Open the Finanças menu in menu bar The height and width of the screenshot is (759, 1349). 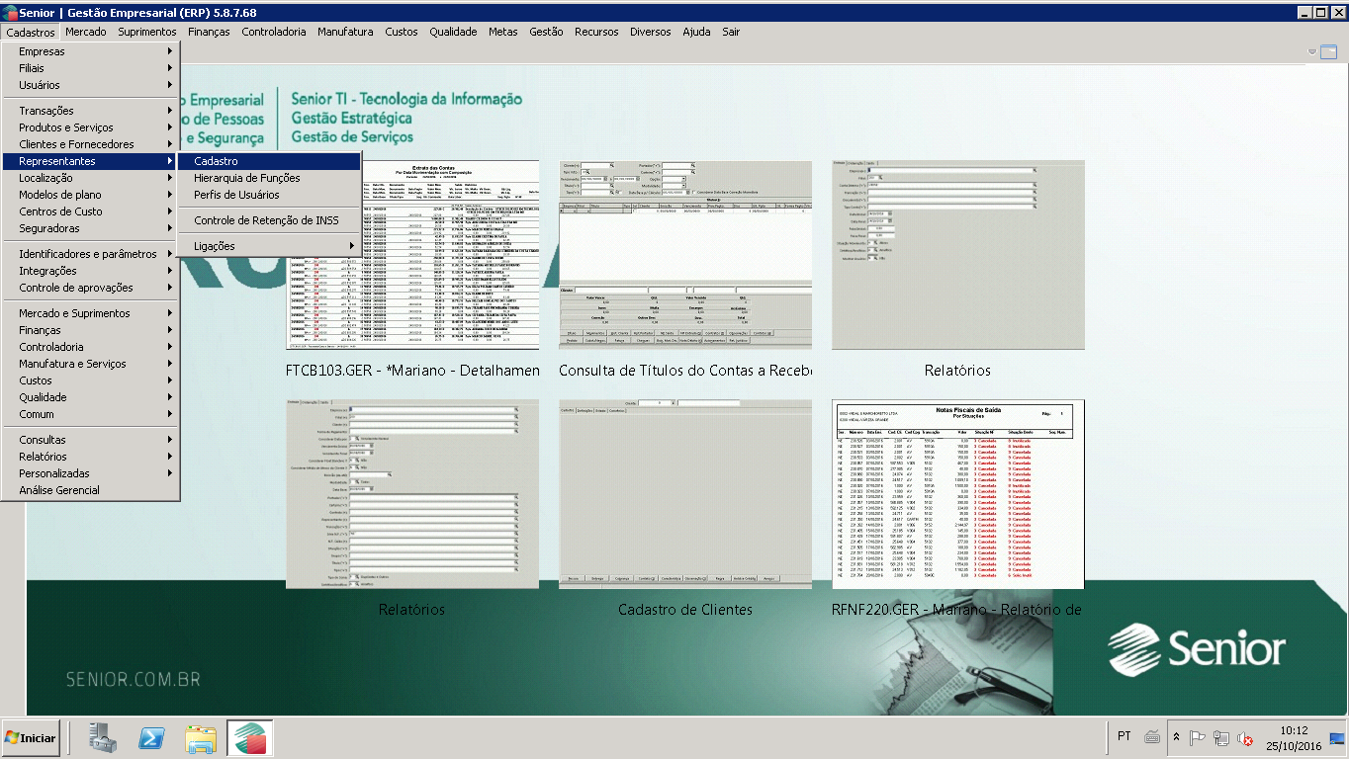tap(209, 32)
